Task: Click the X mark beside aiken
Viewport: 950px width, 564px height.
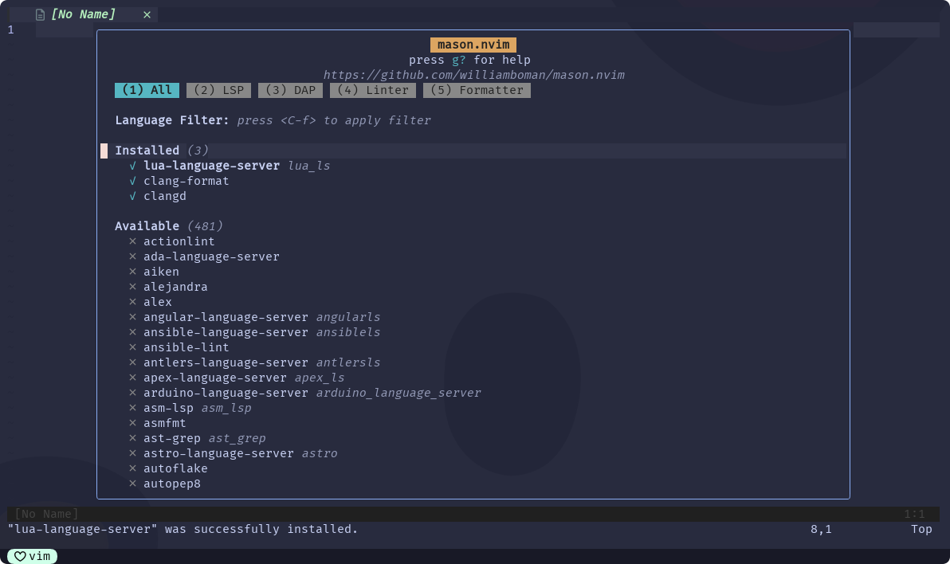Action: click(x=132, y=272)
